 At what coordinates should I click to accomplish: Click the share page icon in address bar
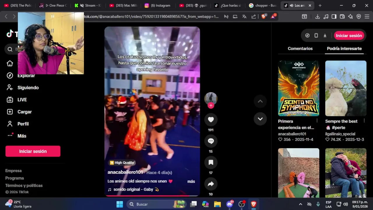tap(254, 17)
